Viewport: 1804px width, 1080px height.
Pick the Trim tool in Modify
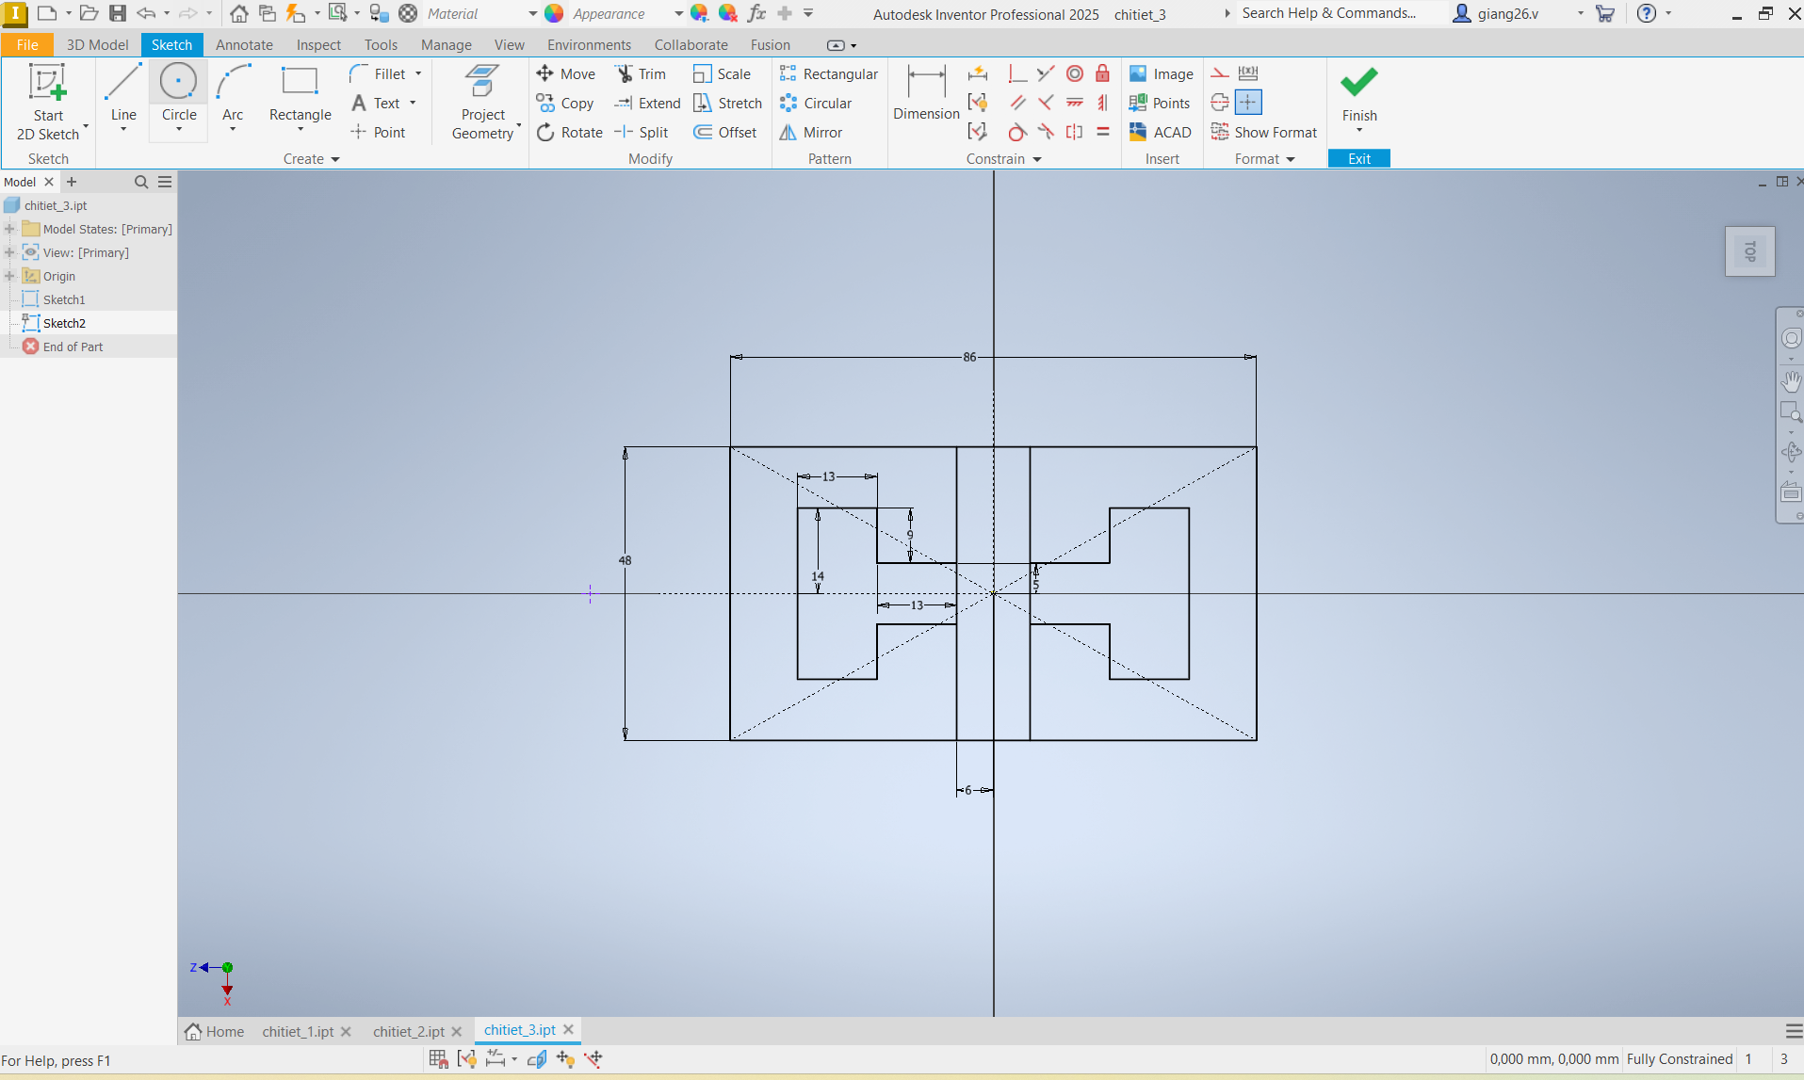pyautogui.click(x=641, y=73)
